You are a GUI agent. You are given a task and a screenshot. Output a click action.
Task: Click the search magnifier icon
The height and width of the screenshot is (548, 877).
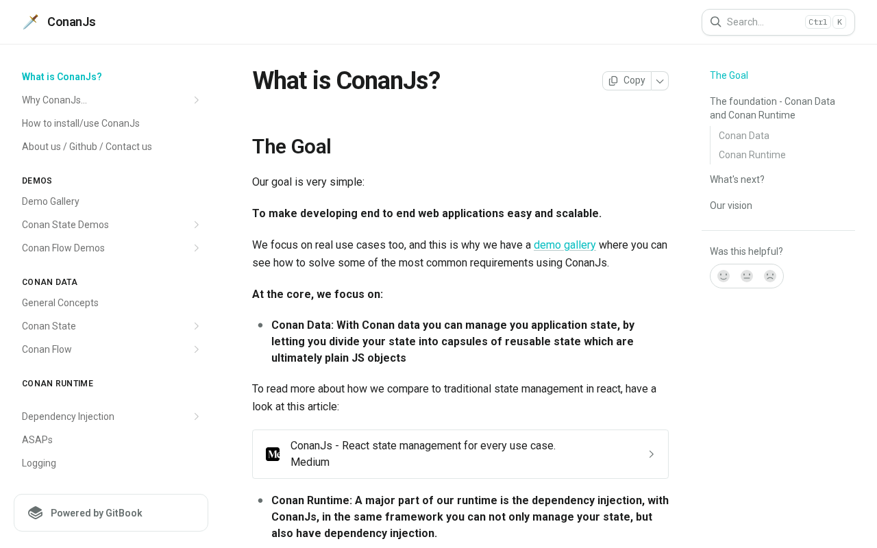pos(715,22)
